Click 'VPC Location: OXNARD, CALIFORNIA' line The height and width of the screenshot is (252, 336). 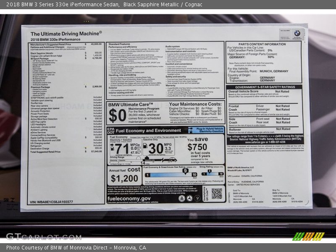pos(245,176)
